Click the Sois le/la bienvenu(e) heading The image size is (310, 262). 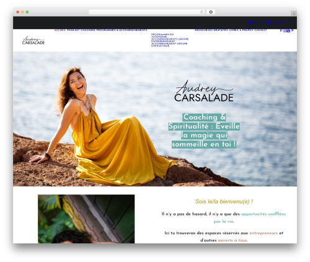(224, 202)
